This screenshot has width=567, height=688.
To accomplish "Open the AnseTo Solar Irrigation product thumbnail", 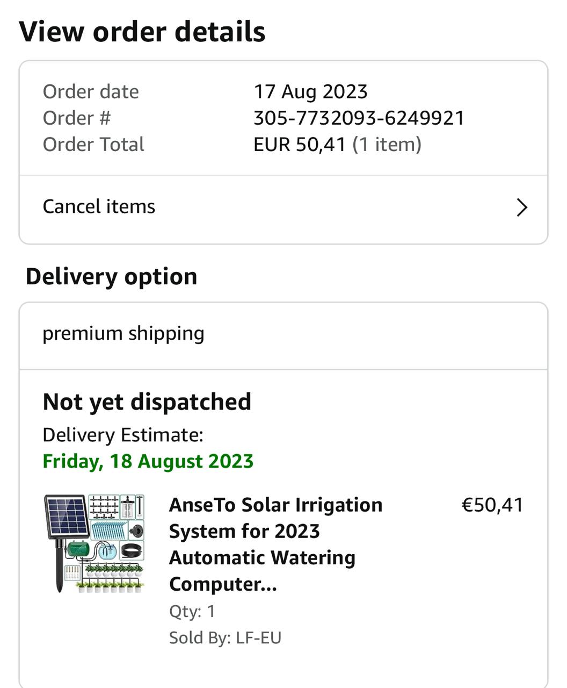I will [95, 544].
